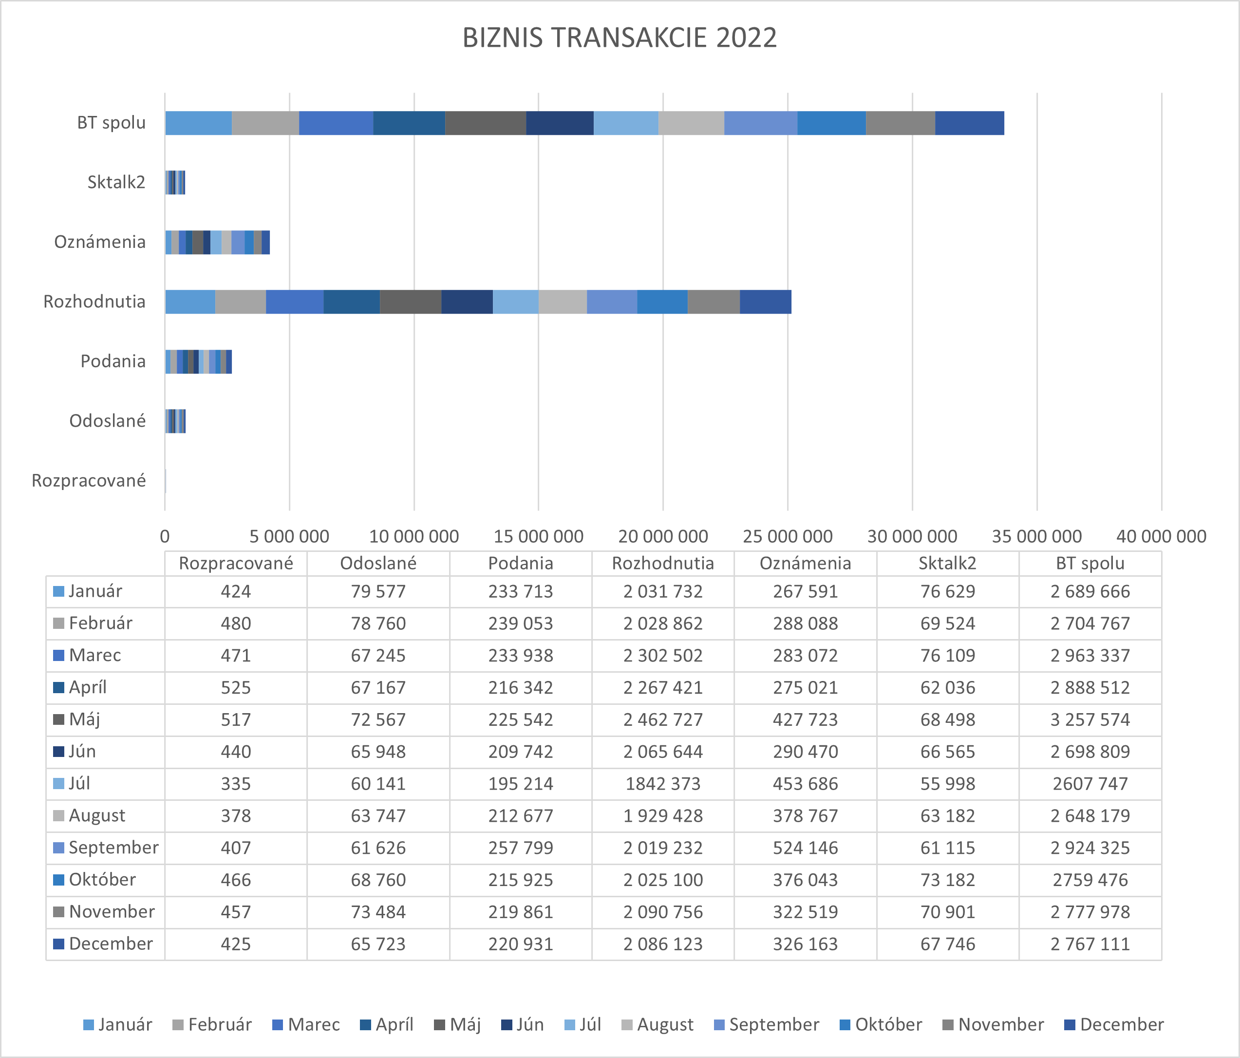Click the Rozpracované column header in table

tap(236, 564)
